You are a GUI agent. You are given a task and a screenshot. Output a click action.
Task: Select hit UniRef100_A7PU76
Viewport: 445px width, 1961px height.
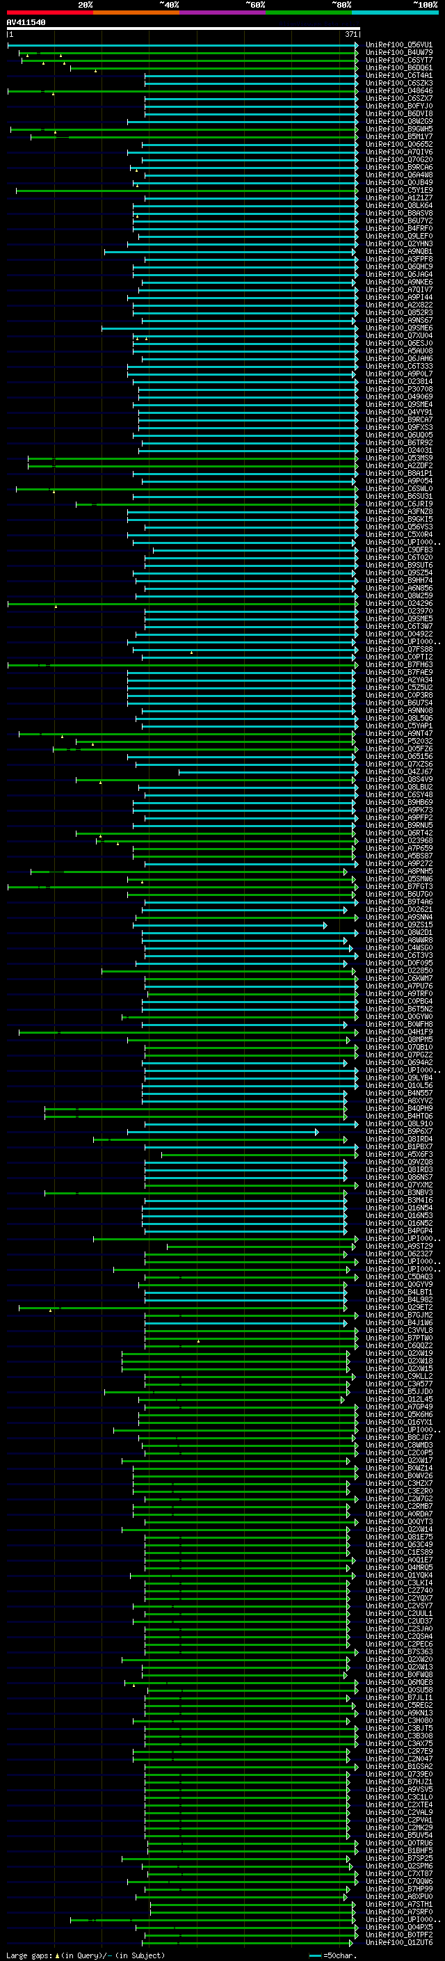point(399,986)
